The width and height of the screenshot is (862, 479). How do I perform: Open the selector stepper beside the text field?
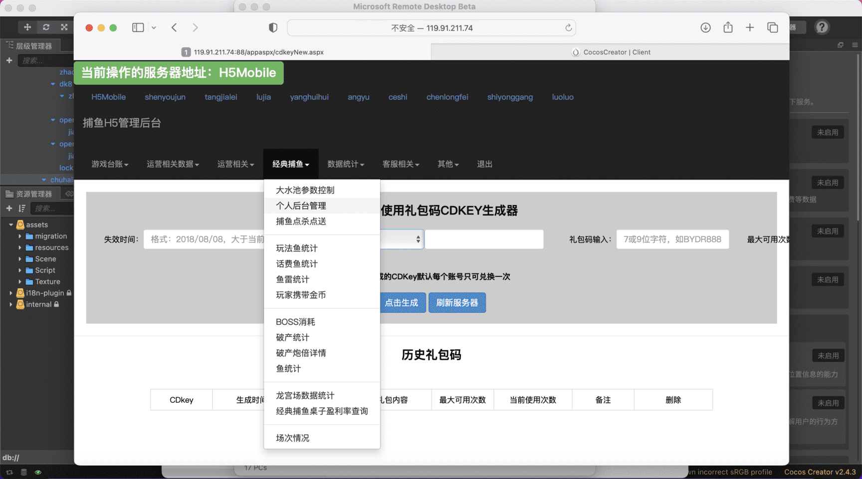tap(418, 239)
